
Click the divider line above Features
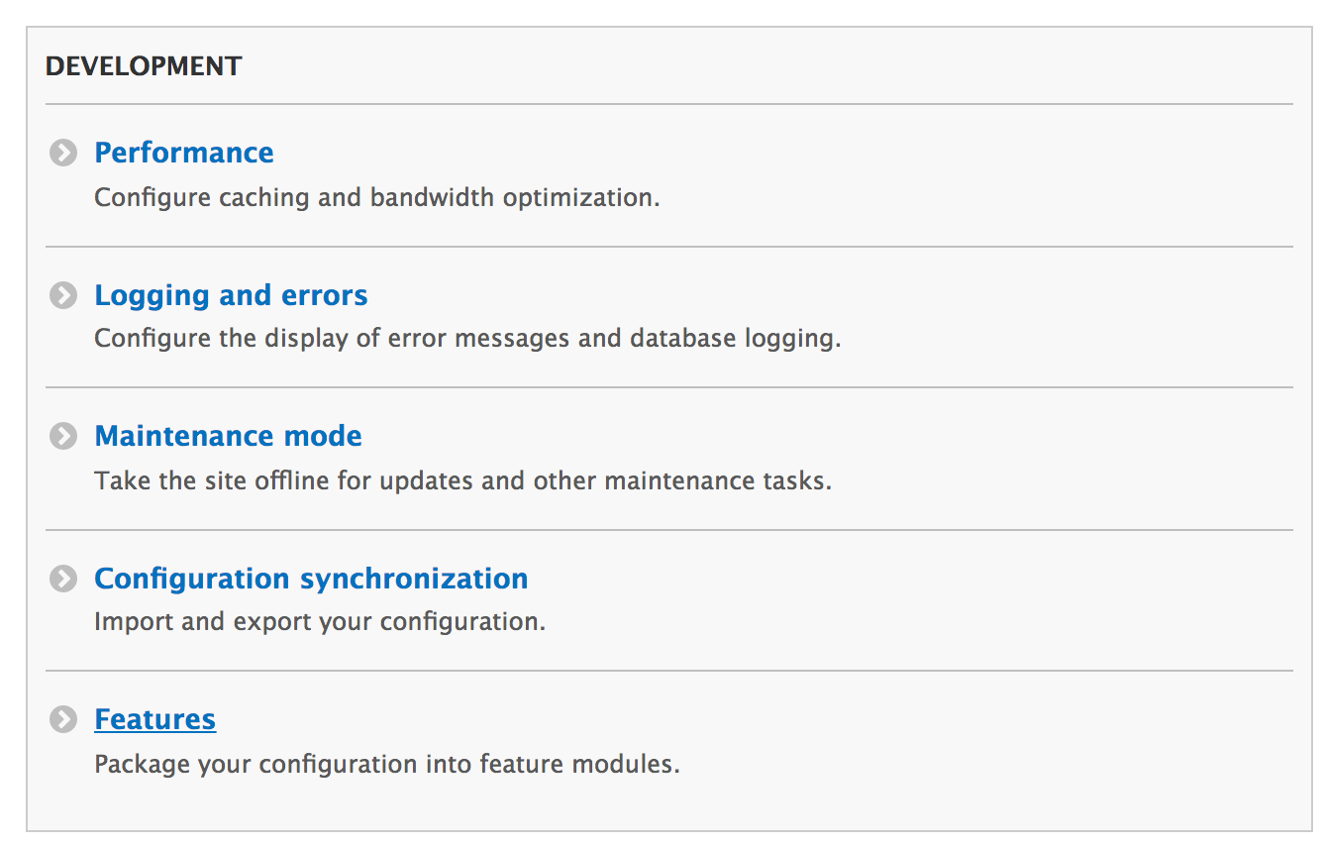[668, 671]
